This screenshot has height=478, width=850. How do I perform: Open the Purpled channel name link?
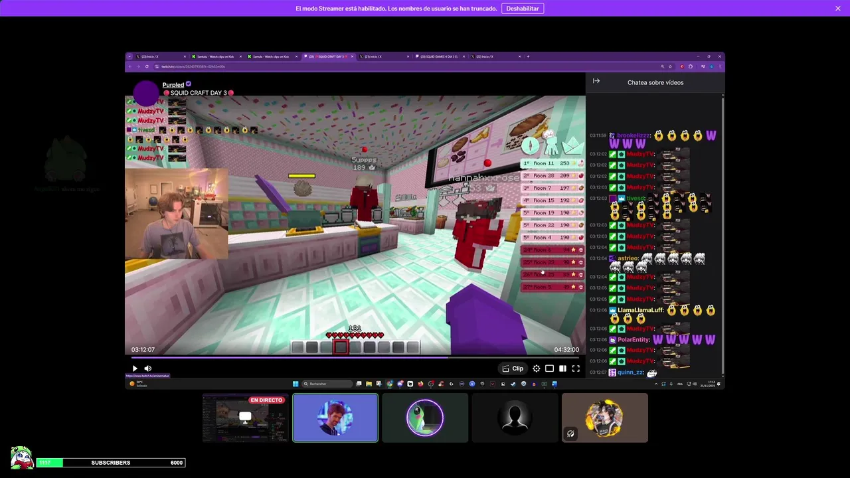coord(173,85)
